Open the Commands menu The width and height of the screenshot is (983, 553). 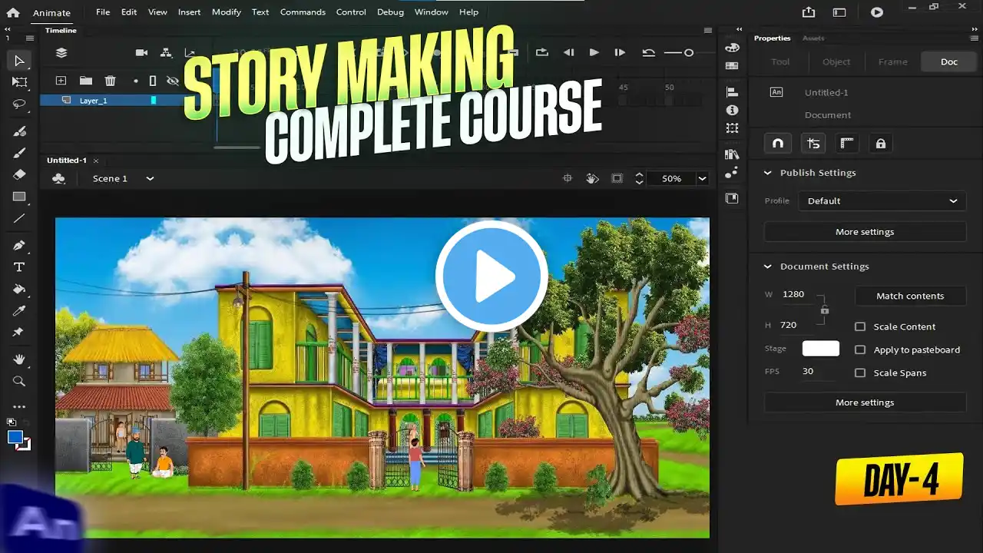pos(303,12)
